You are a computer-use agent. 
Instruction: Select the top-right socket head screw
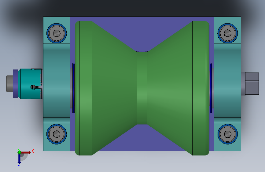coord(227,33)
